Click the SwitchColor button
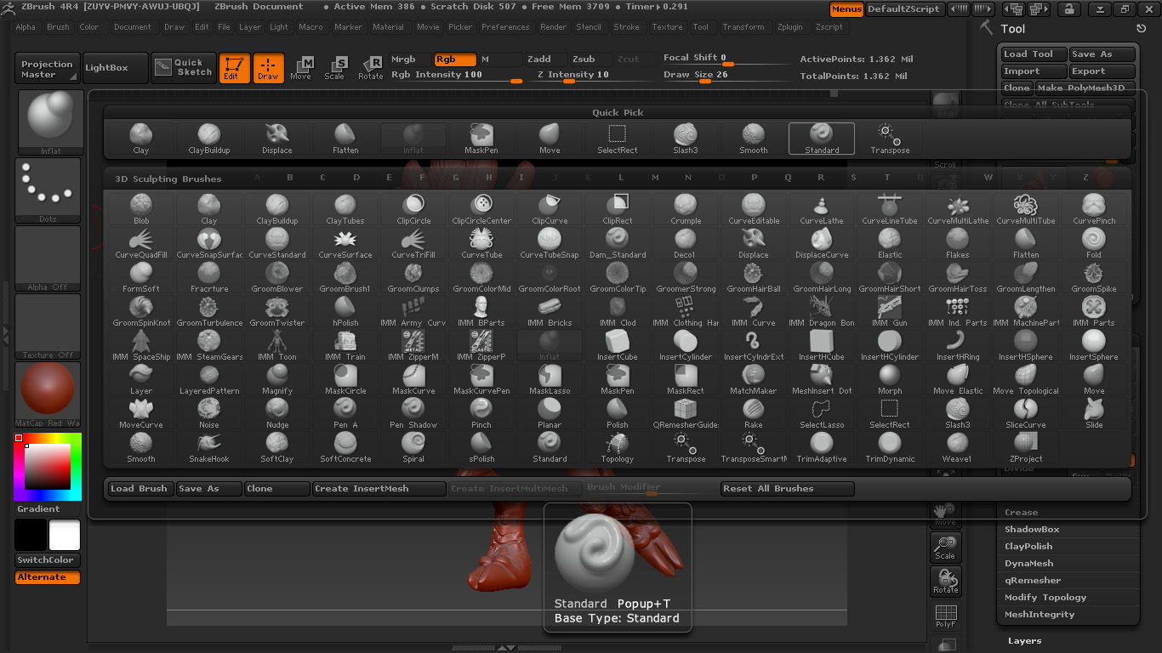This screenshot has height=653, width=1162. [48, 560]
